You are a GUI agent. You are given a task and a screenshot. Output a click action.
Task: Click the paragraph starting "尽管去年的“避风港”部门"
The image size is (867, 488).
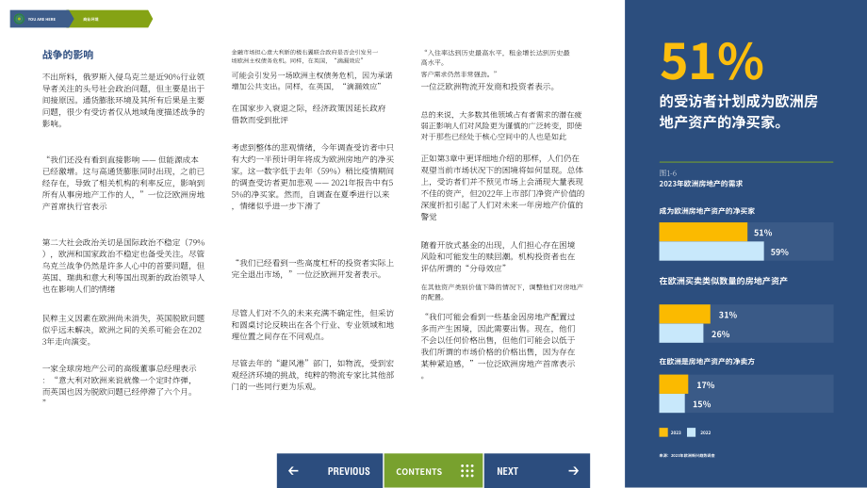[x=313, y=375]
